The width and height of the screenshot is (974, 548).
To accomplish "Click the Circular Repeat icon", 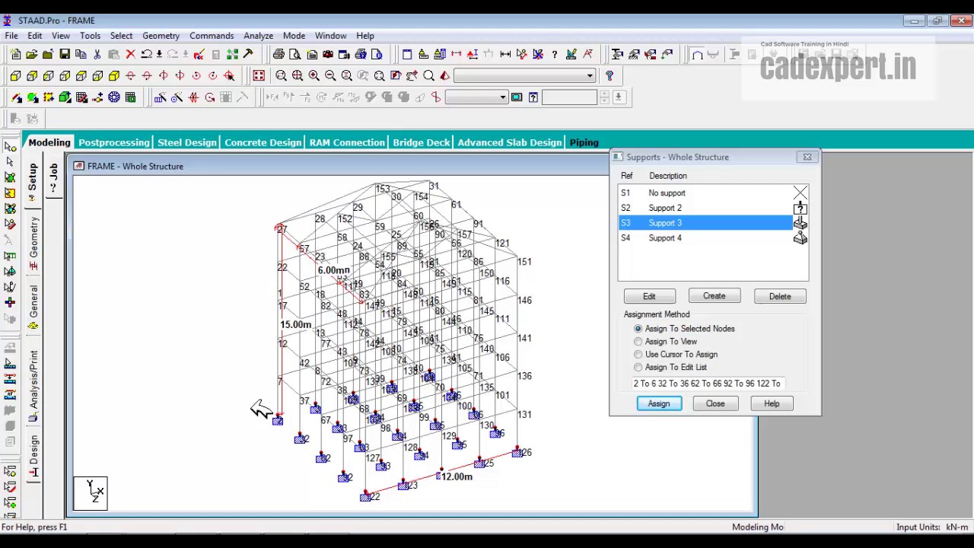I will [x=177, y=97].
